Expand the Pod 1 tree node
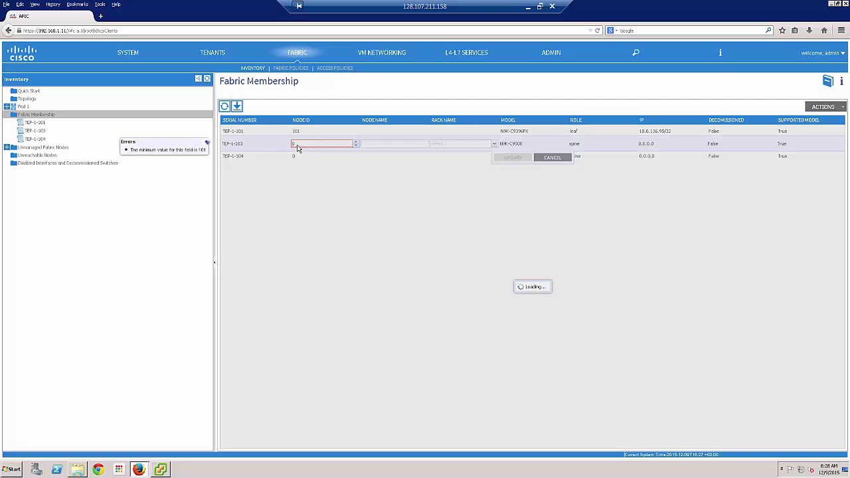This screenshot has width=850, height=478. (x=7, y=106)
